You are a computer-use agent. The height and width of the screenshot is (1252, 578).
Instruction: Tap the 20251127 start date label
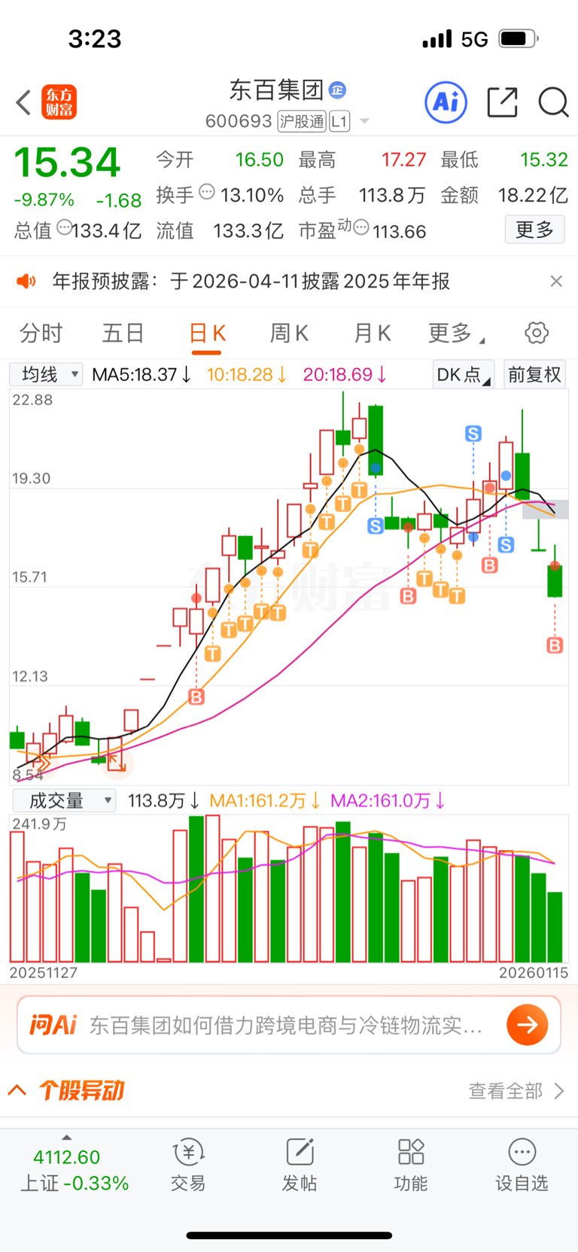pos(44,973)
